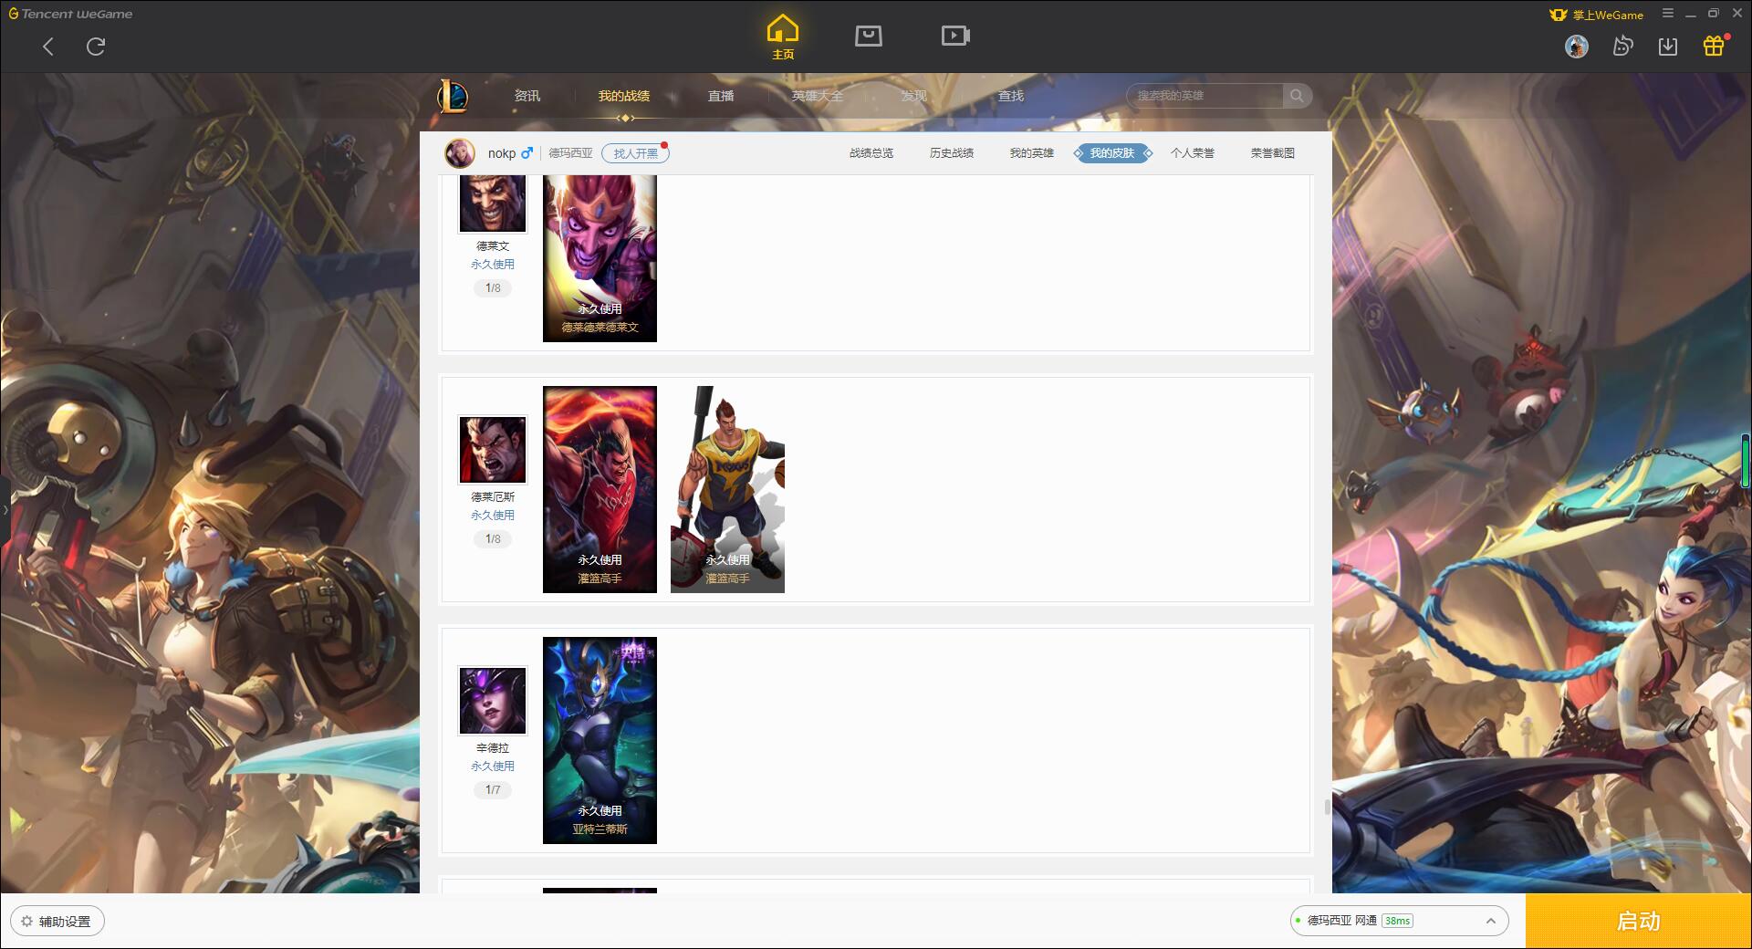Viewport: 1752px width, 949px height.
Task: Click the 德莱文 champion portrait
Action: [x=493, y=203]
